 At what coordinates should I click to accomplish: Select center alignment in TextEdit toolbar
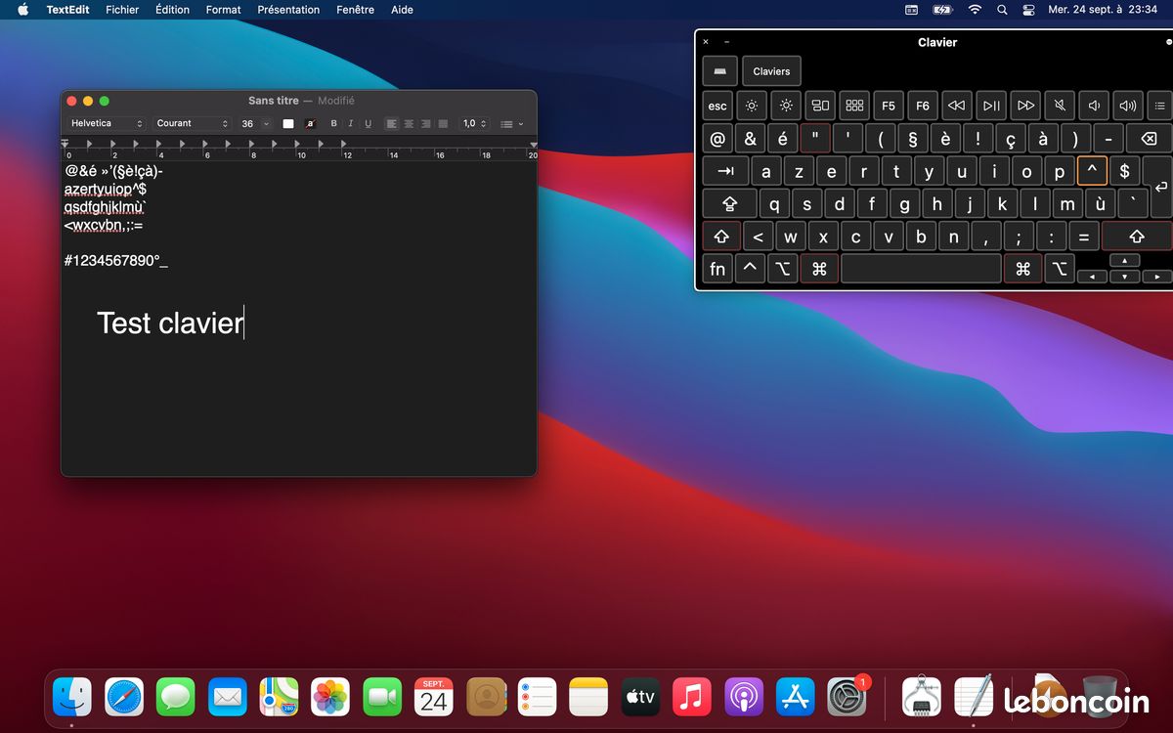(x=409, y=124)
